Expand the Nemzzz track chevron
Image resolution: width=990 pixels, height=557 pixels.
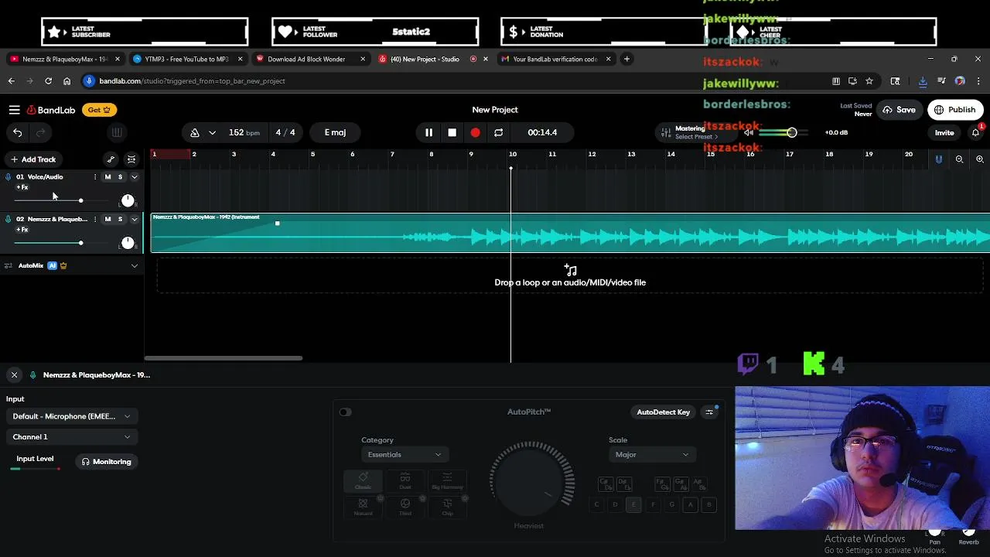pos(134,219)
